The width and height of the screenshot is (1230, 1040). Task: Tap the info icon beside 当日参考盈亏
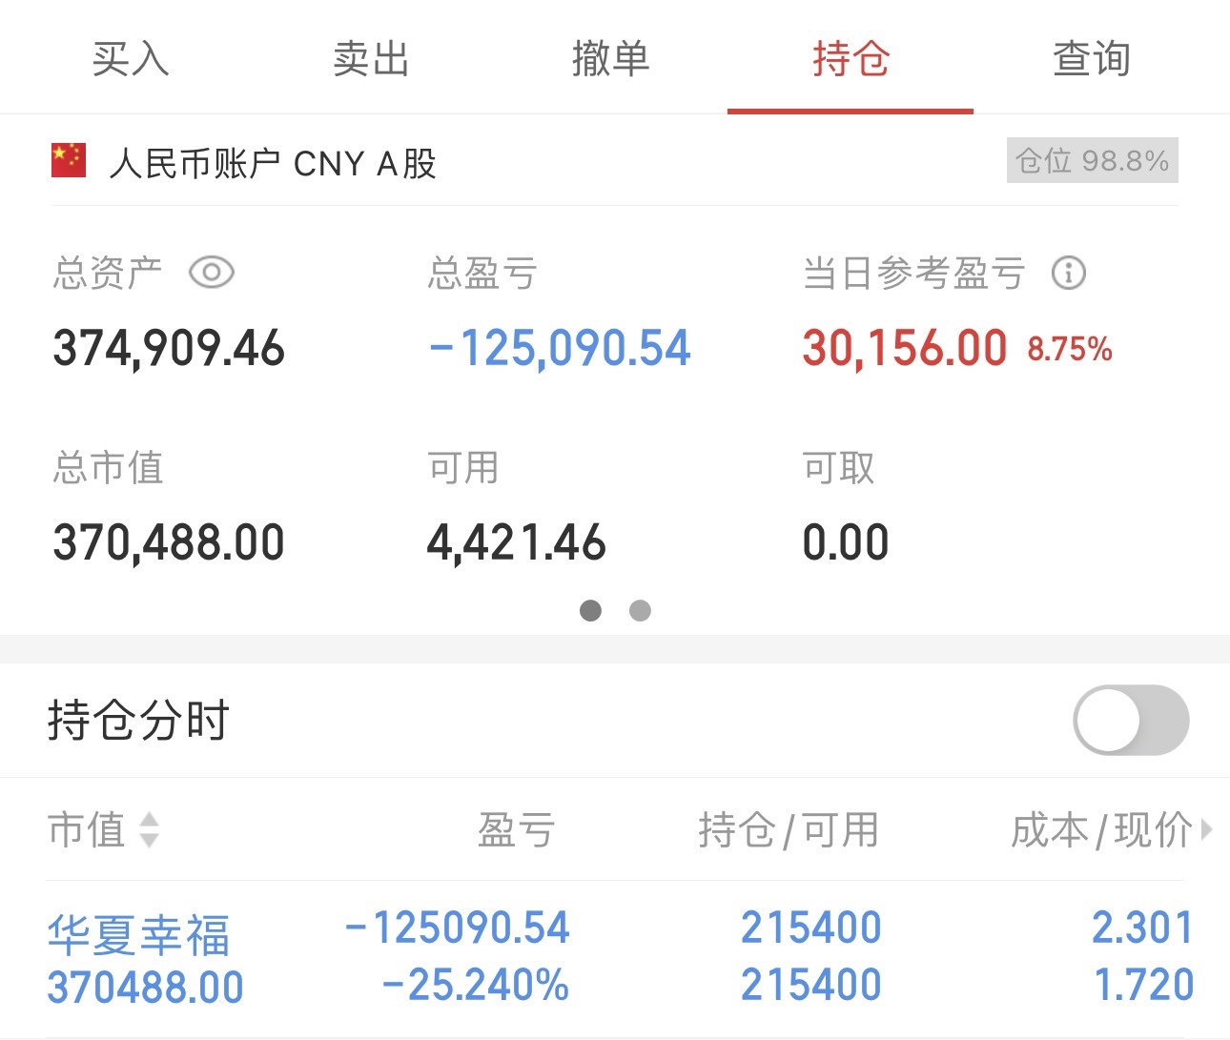[1068, 274]
